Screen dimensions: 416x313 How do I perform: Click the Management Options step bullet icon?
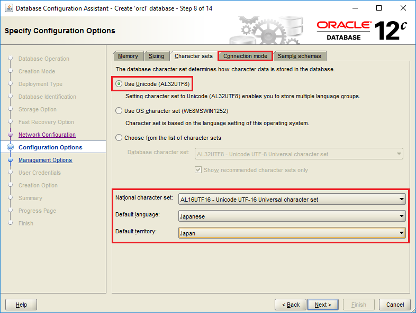pyautogui.click(x=11, y=160)
